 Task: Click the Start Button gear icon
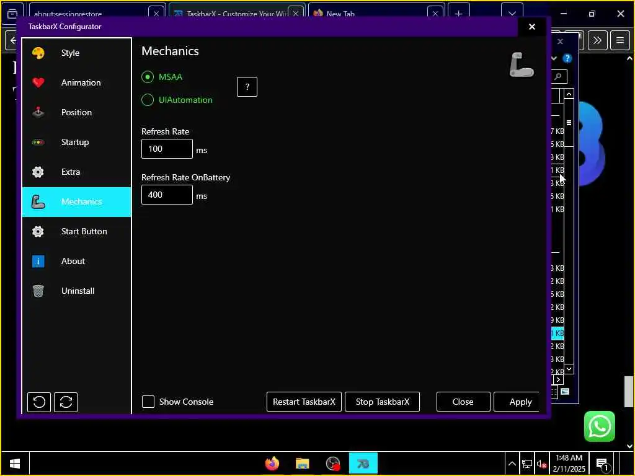click(38, 232)
